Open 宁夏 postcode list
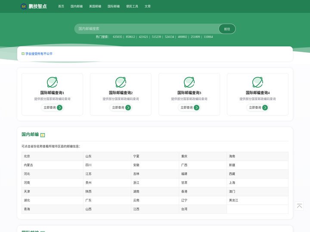310x232 pixels. click(x=136, y=156)
